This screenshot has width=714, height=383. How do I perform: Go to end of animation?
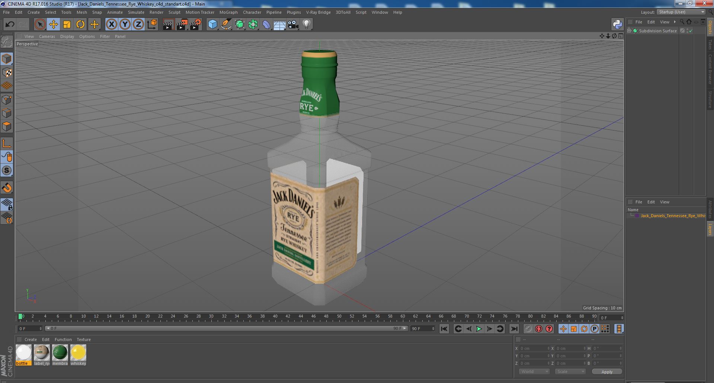point(514,329)
